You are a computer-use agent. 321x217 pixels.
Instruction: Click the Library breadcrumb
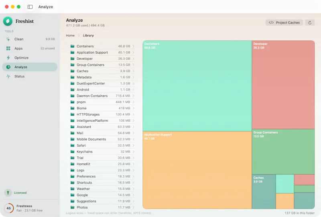(x=88, y=35)
